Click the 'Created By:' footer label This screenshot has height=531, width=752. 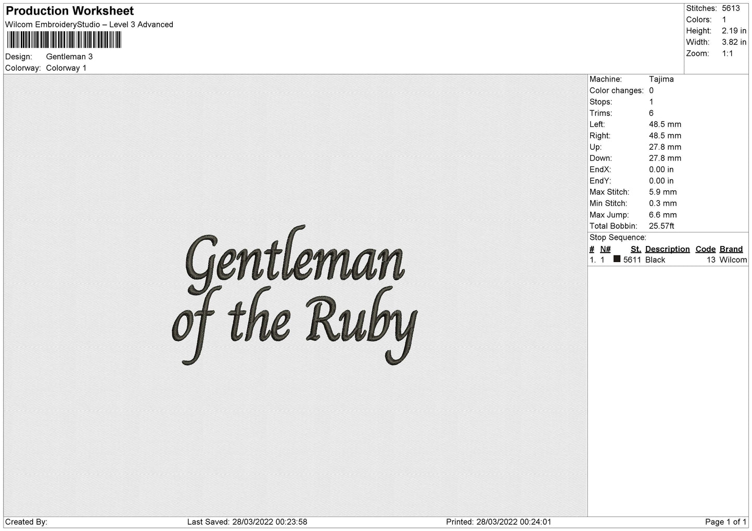point(26,522)
